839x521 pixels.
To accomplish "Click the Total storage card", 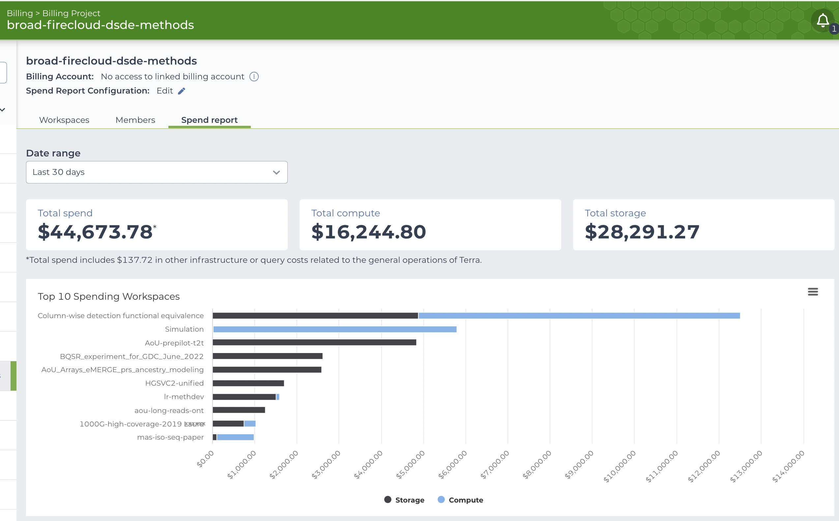I will [x=704, y=225].
